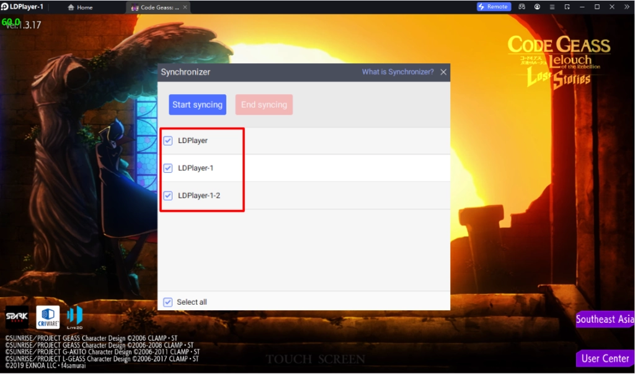Click the multi-window sync icon
Screen dimensions: 635x376
click(568, 7)
